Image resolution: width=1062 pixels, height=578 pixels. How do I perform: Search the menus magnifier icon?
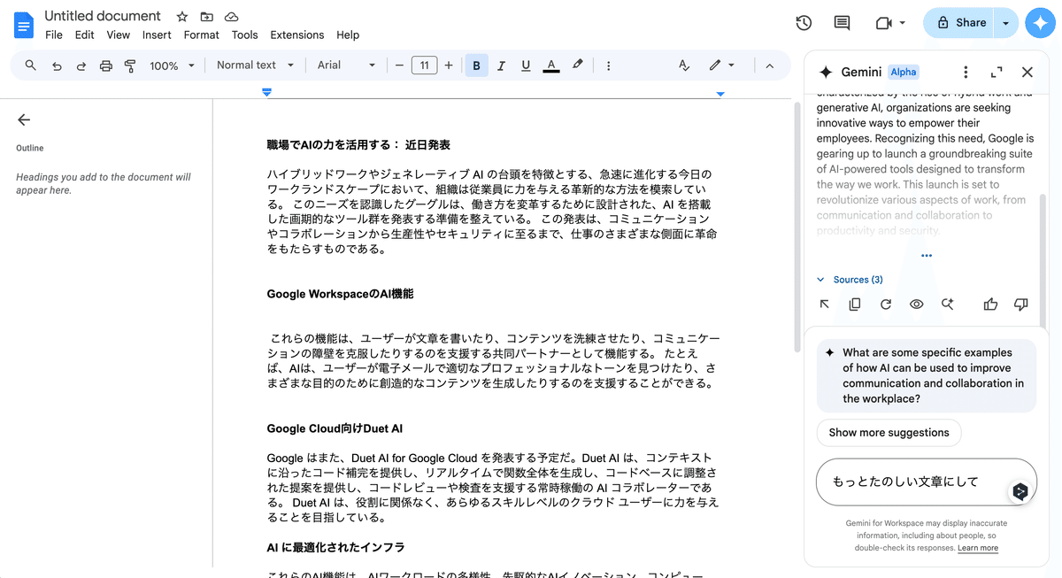click(x=31, y=66)
